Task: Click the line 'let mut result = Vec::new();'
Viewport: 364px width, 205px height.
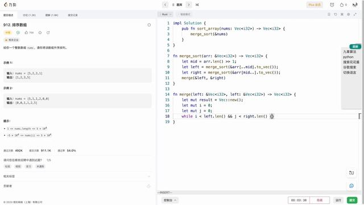Action: [212, 100]
